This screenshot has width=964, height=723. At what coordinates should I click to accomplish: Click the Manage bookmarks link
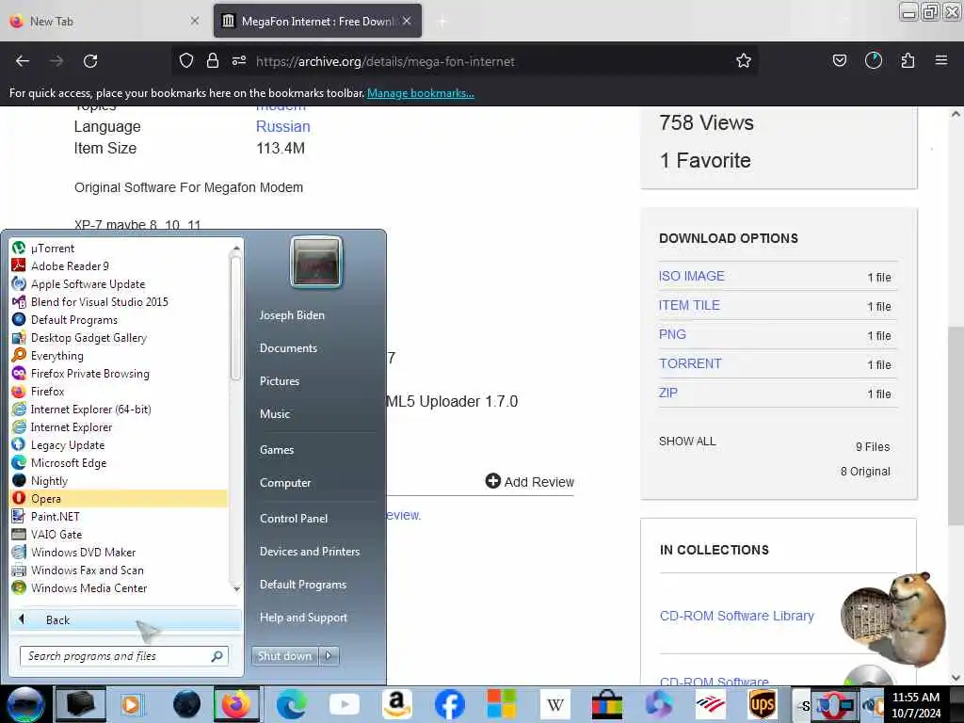421,93
